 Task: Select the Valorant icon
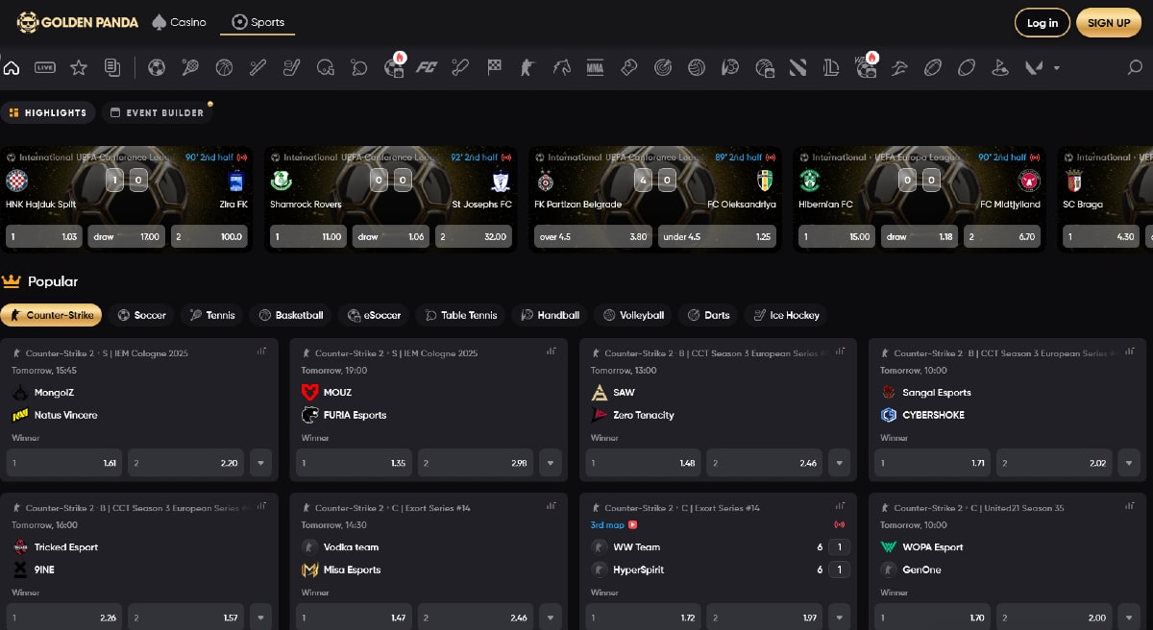[1034, 67]
